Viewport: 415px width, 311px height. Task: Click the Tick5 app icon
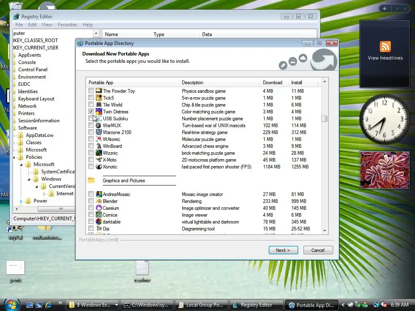(99, 98)
